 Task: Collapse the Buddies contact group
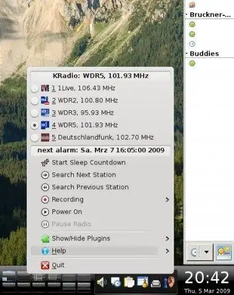coord(187,54)
